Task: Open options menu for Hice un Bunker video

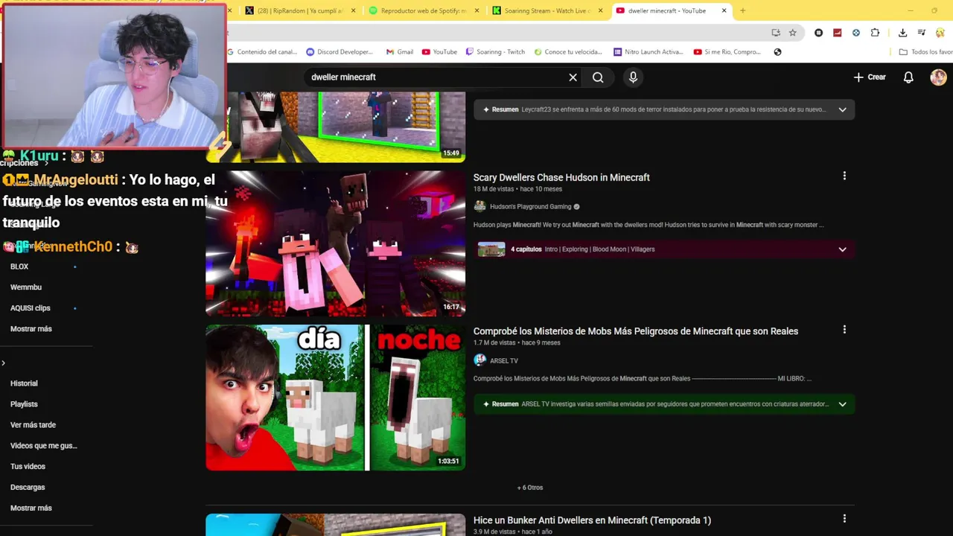Action: (x=844, y=518)
